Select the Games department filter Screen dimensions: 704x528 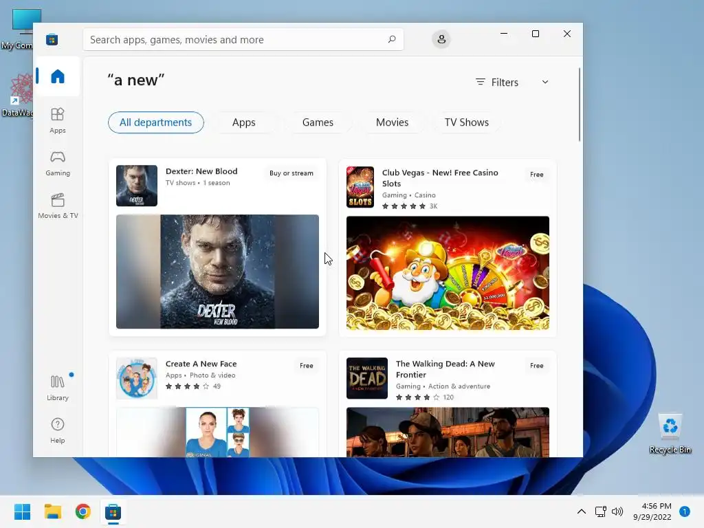coord(318,122)
